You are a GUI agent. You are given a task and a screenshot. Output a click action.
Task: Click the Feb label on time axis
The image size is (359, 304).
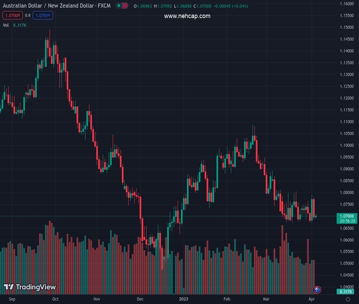(x=227, y=299)
